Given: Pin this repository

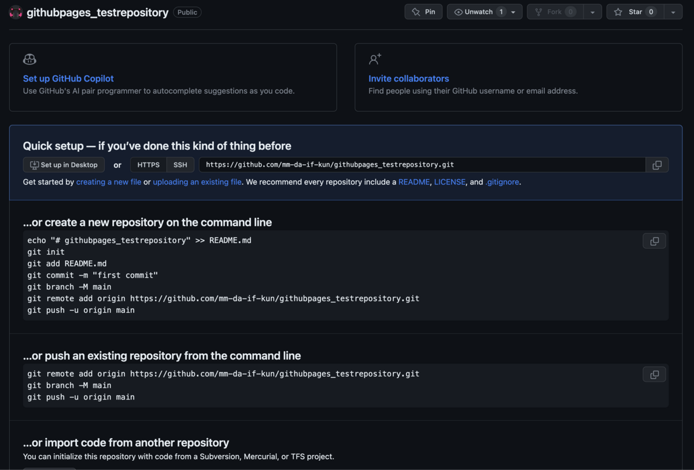Looking at the screenshot, I should 423,12.
